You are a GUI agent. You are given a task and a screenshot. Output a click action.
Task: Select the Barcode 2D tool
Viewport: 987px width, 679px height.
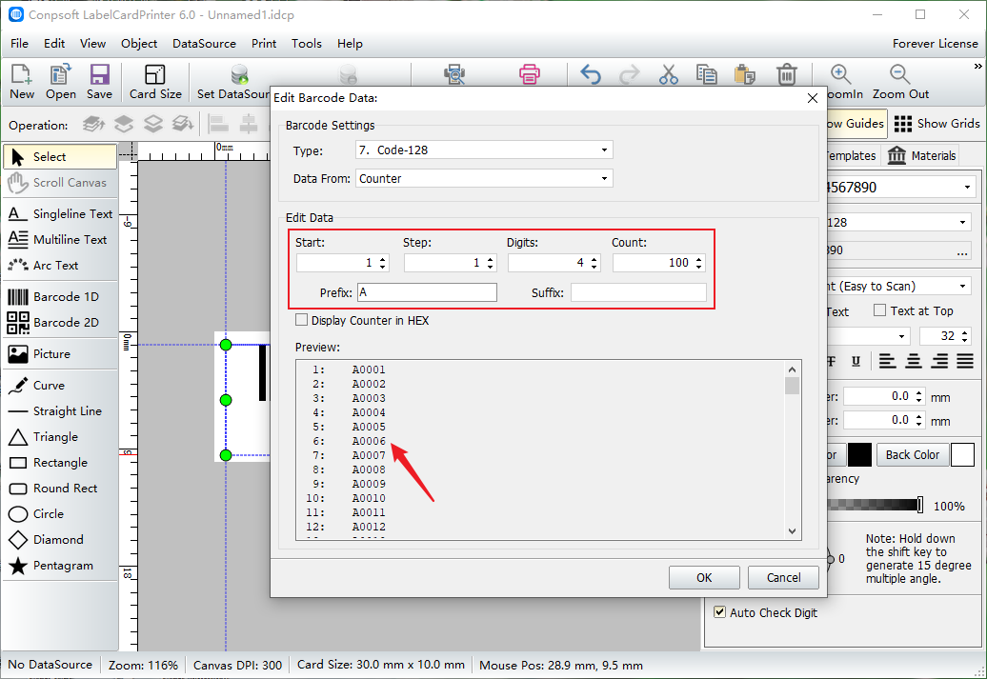60,322
